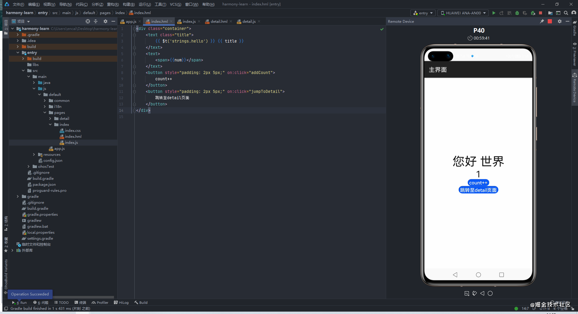Open the 终端 terminal tool window

[80, 303]
